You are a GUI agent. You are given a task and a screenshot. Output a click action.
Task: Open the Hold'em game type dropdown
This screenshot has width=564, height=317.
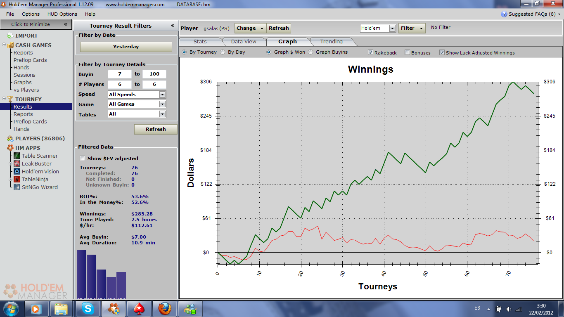[392, 28]
